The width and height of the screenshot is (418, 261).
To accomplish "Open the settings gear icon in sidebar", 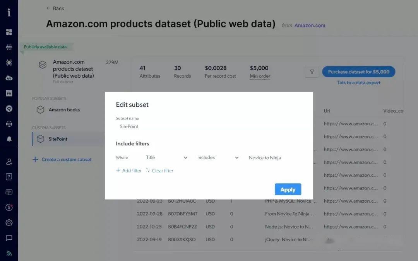I will point(9,223).
